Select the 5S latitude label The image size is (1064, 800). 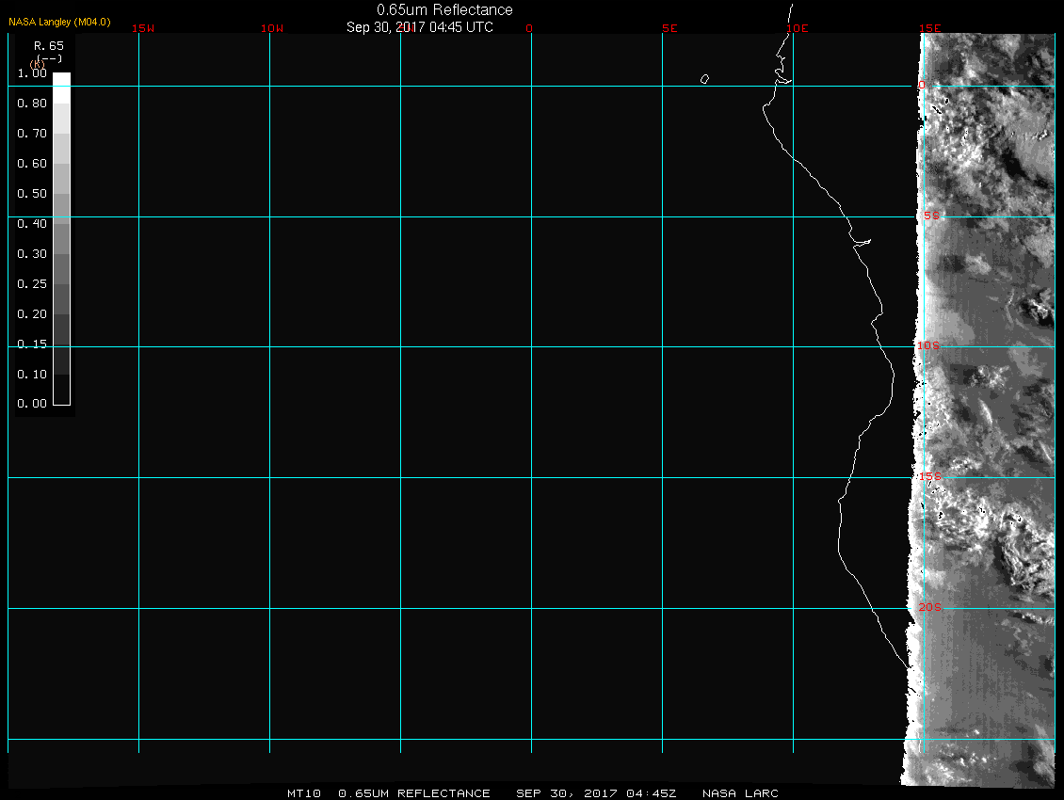point(930,216)
